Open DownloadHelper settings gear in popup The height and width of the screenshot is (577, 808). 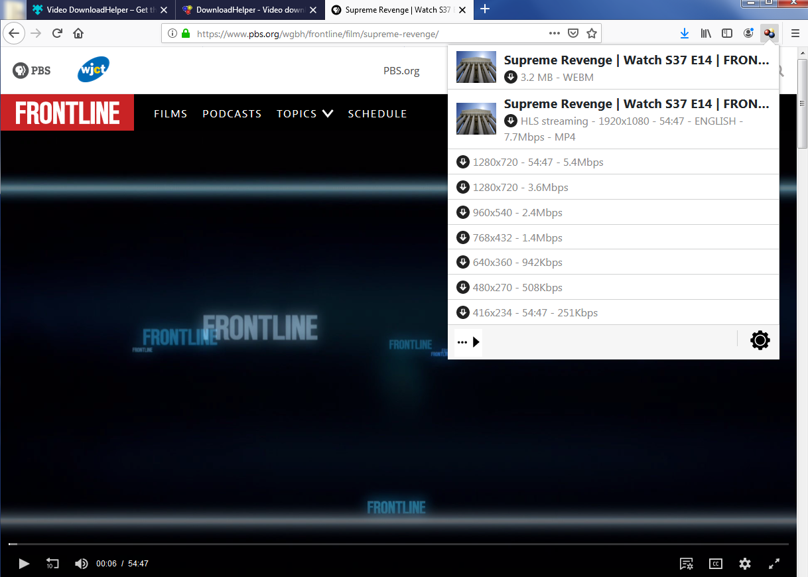point(760,341)
